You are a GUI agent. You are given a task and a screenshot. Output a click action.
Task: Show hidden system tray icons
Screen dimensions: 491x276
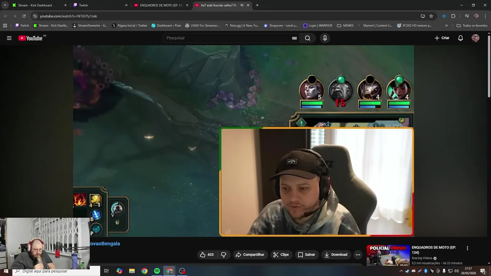401,271
